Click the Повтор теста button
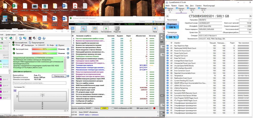Image resolution: width=253 pixels, height=118 pixels. click(x=59, y=76)
